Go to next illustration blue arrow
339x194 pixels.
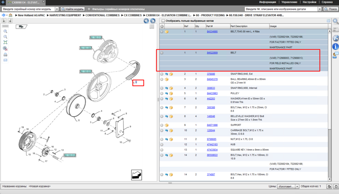(153, 21)
